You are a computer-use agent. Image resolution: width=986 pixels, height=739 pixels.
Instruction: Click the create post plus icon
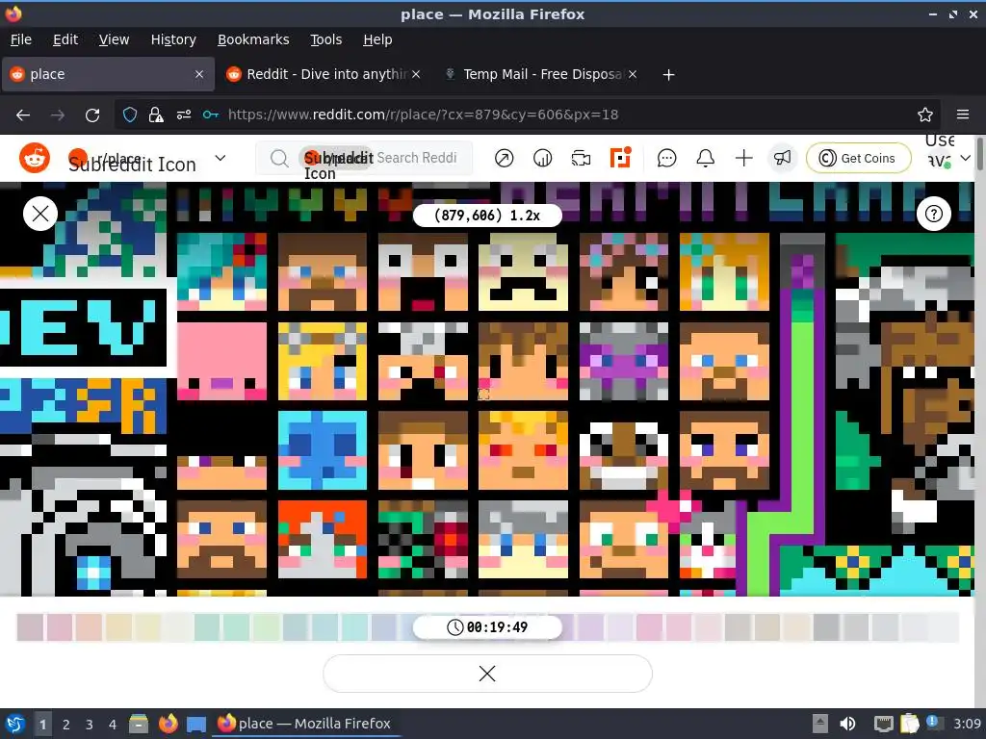pos(743,159)
